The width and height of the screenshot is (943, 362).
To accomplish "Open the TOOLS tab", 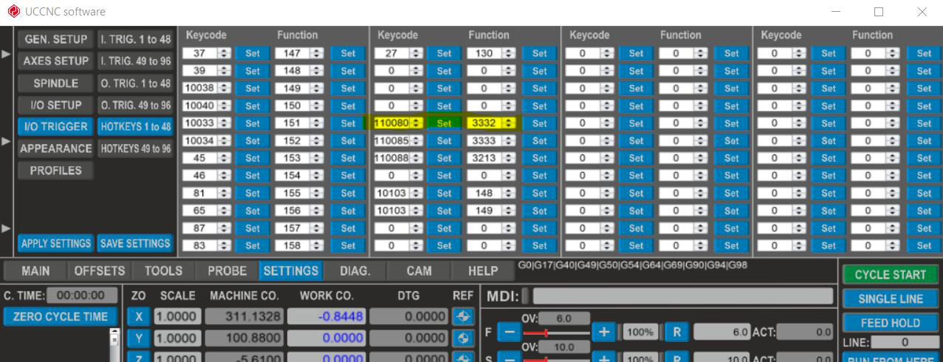I will 163,271.
